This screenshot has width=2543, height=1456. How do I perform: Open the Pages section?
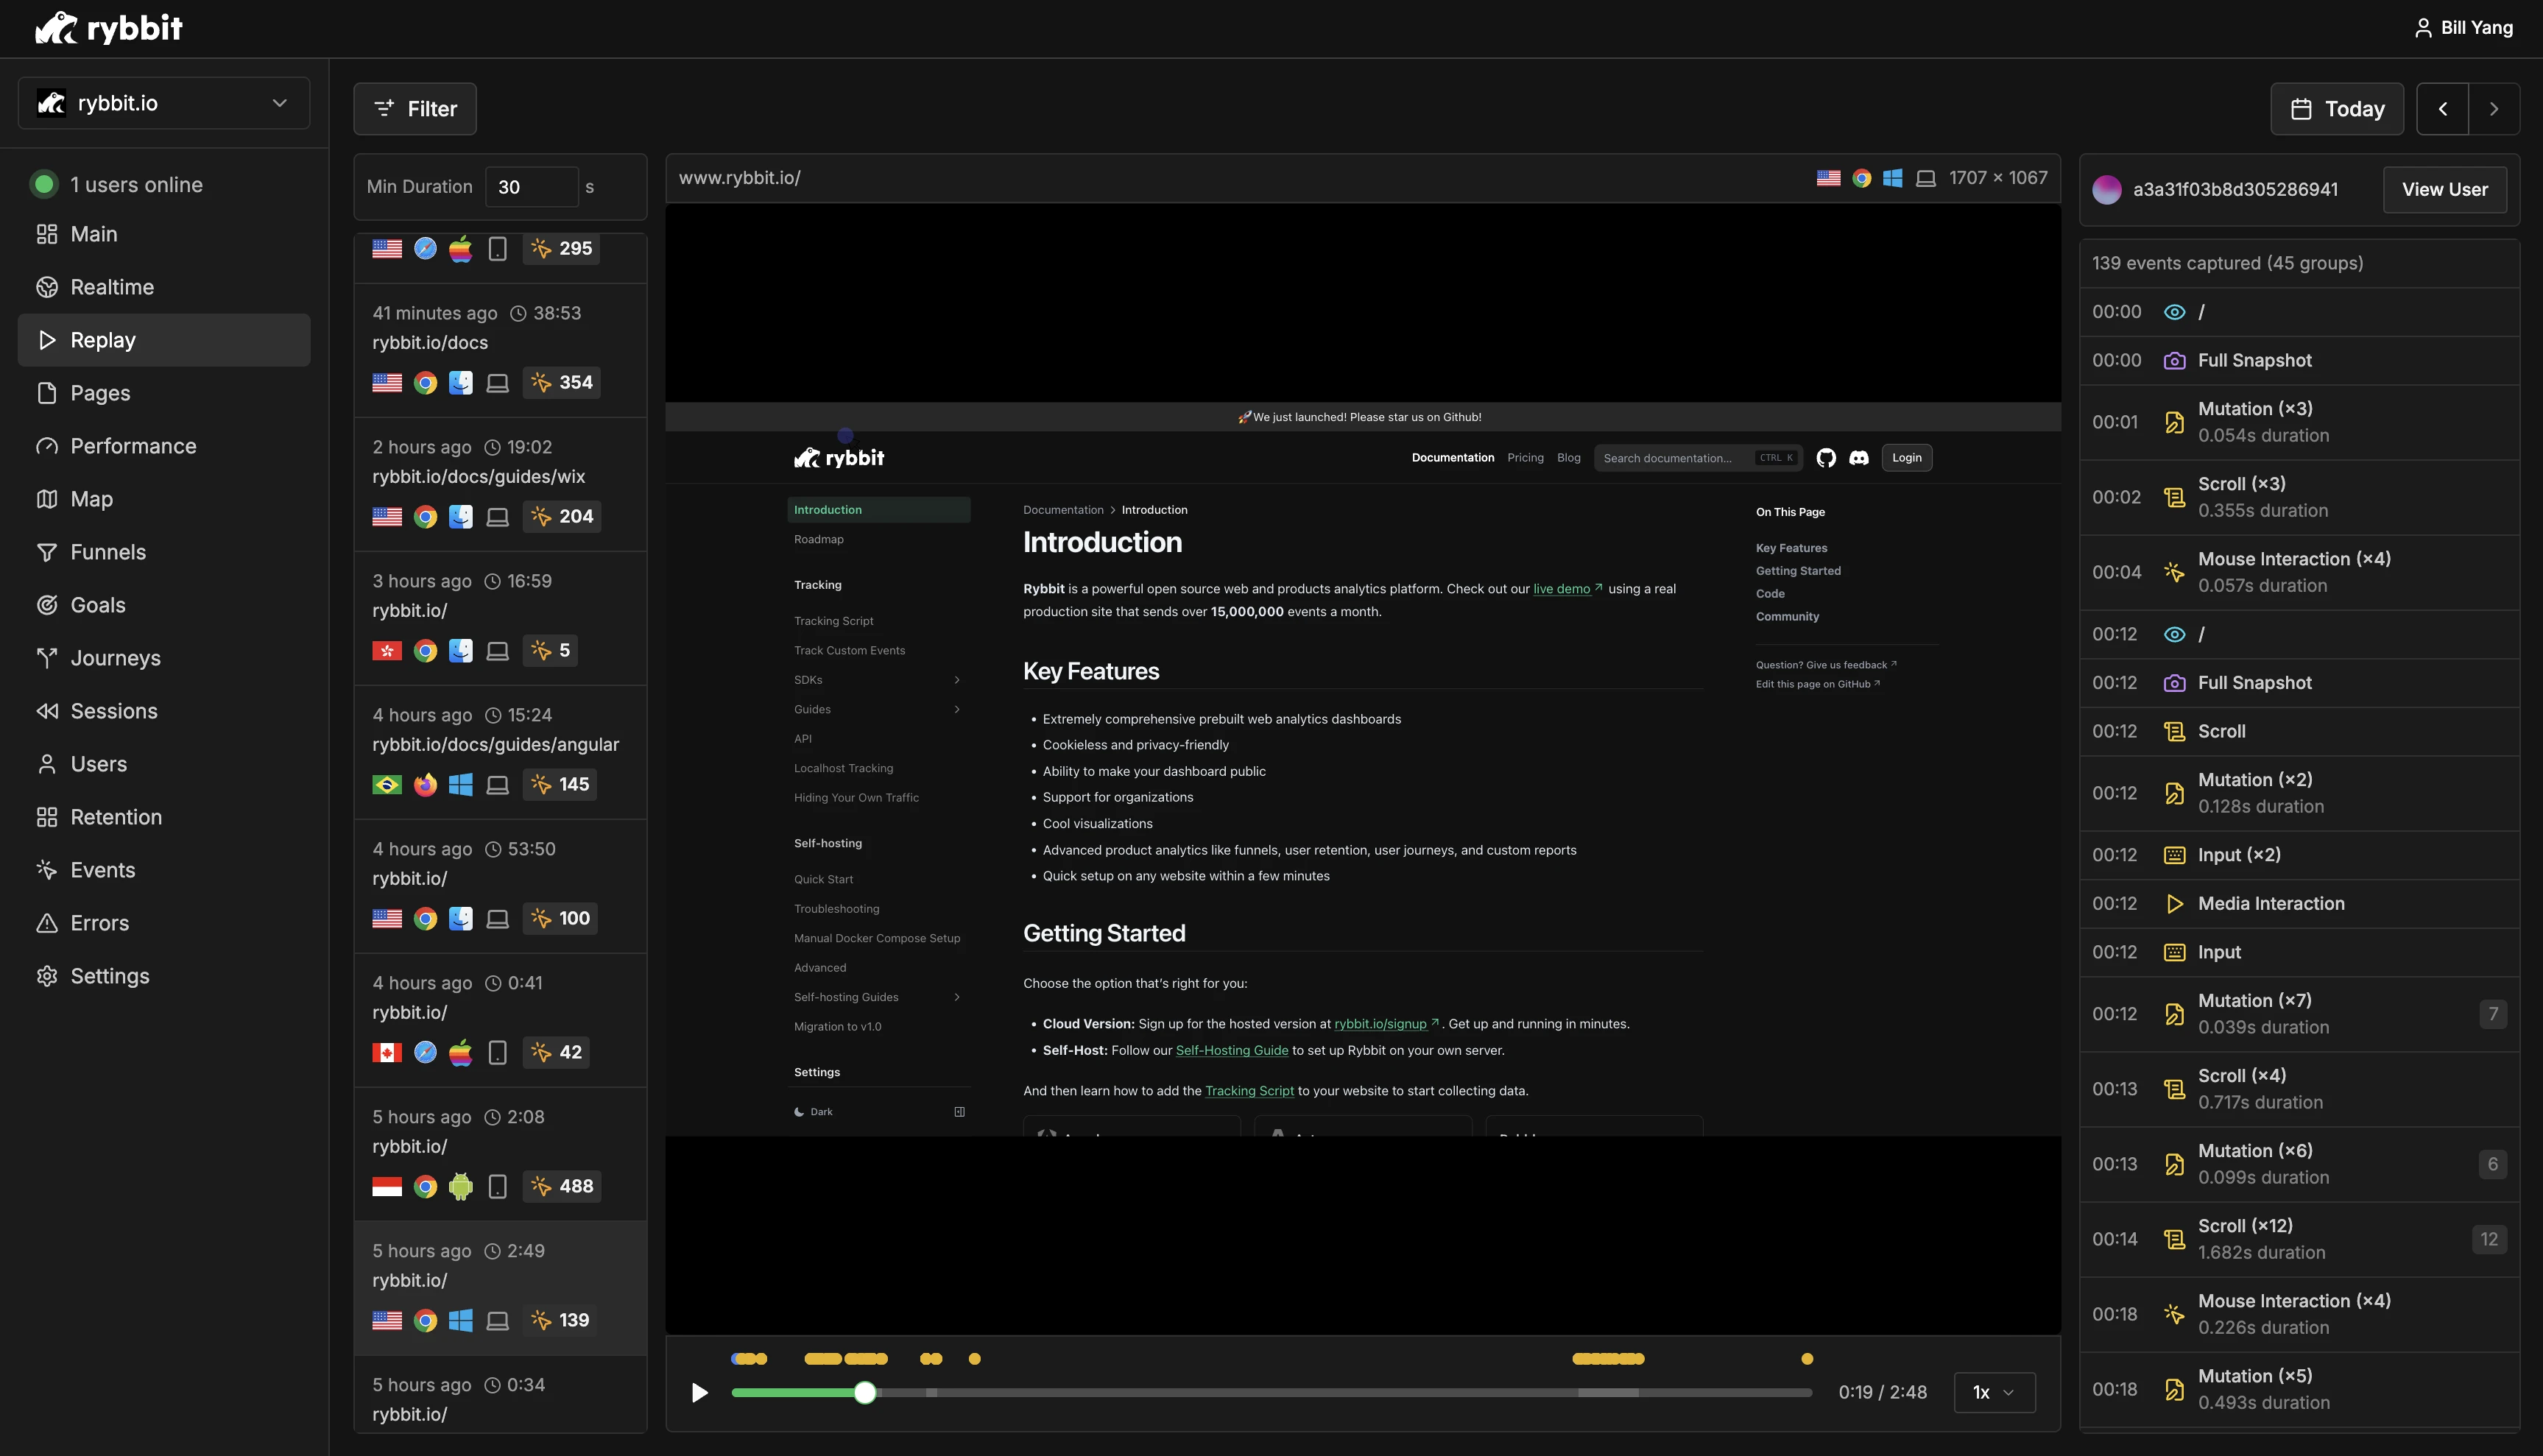coord(164,393)
